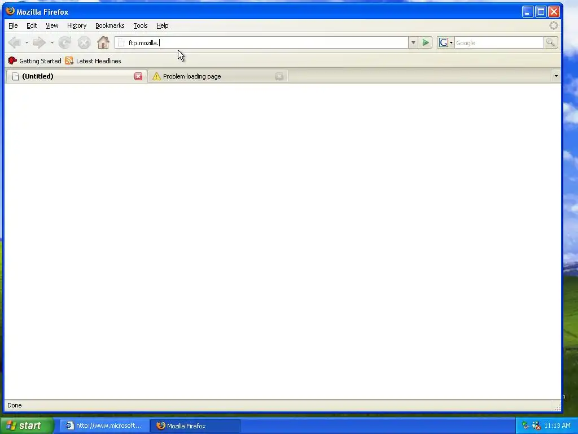Click into the Google search box
The image size is (578, 434).
pos(499,43)
